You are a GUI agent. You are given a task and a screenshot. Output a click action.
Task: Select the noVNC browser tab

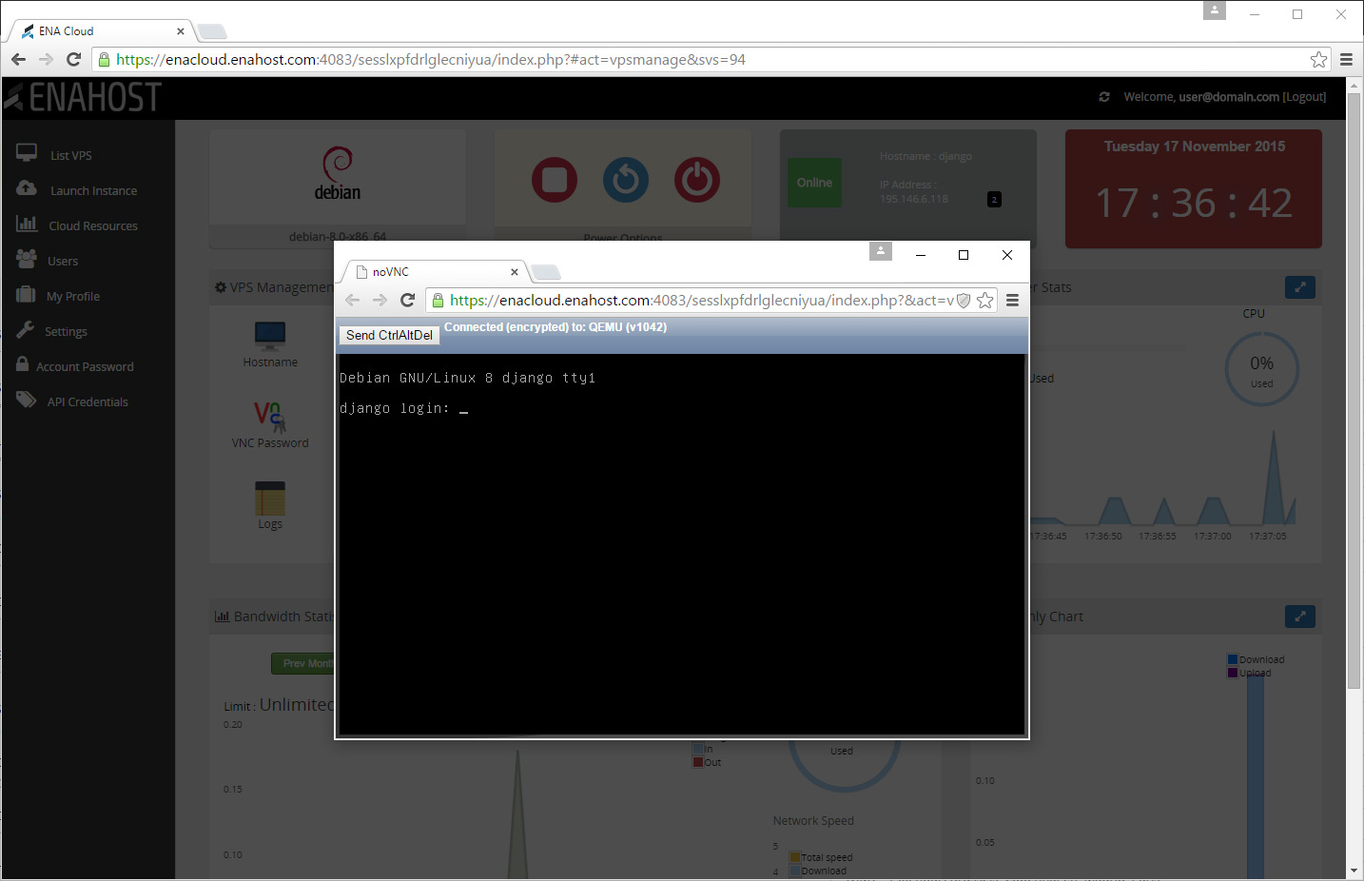tap(433, 272)
